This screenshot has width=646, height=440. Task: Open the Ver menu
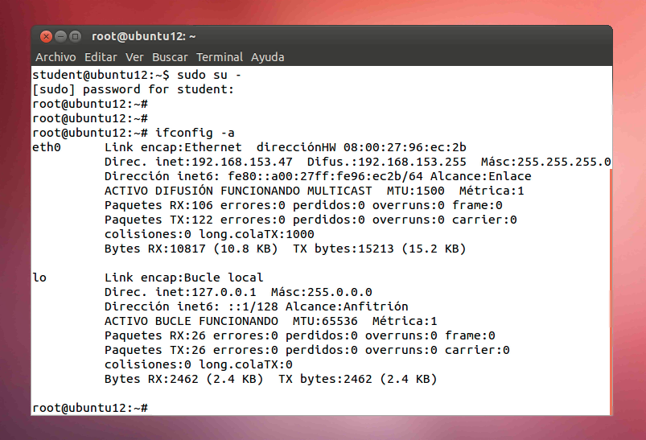(134, 57)
